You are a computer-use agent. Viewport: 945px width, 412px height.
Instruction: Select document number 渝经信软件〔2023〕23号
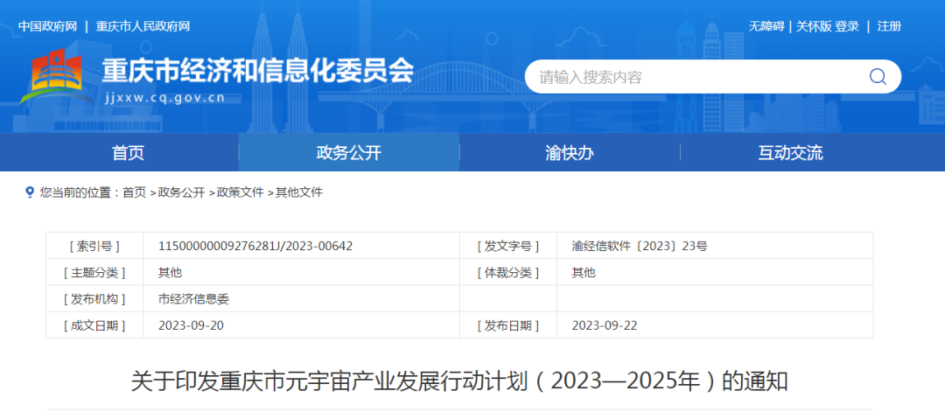point(640,246)
